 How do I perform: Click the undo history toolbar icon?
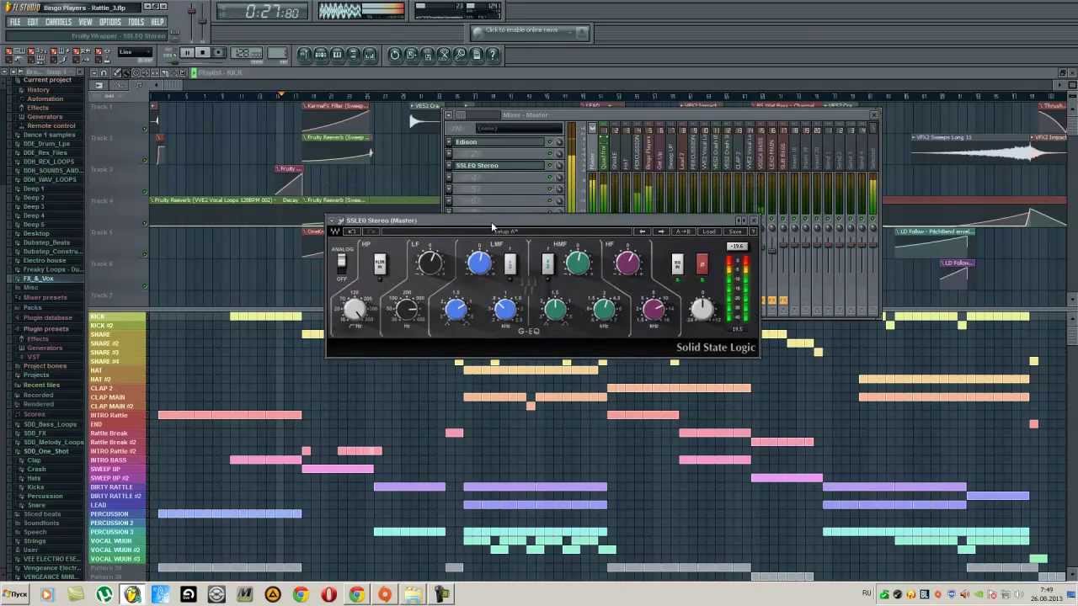[395, 55]
